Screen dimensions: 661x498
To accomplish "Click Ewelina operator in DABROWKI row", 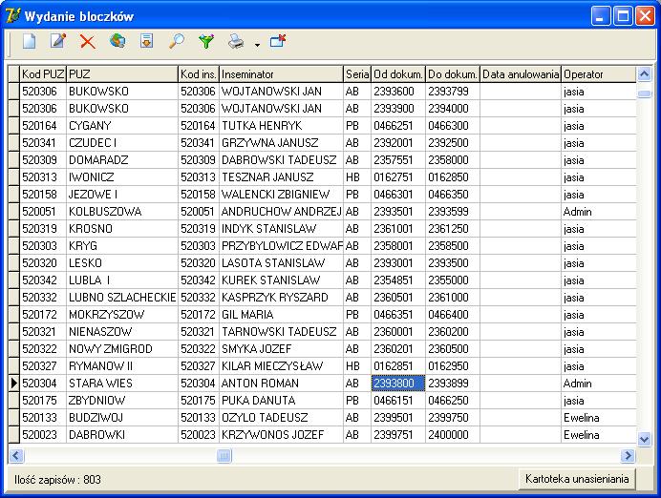I will pos(599,434).
